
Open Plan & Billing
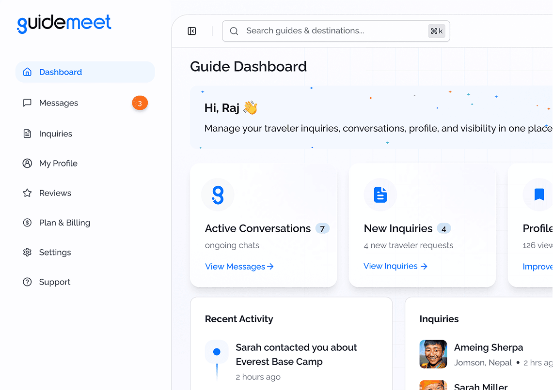point(85,223)
